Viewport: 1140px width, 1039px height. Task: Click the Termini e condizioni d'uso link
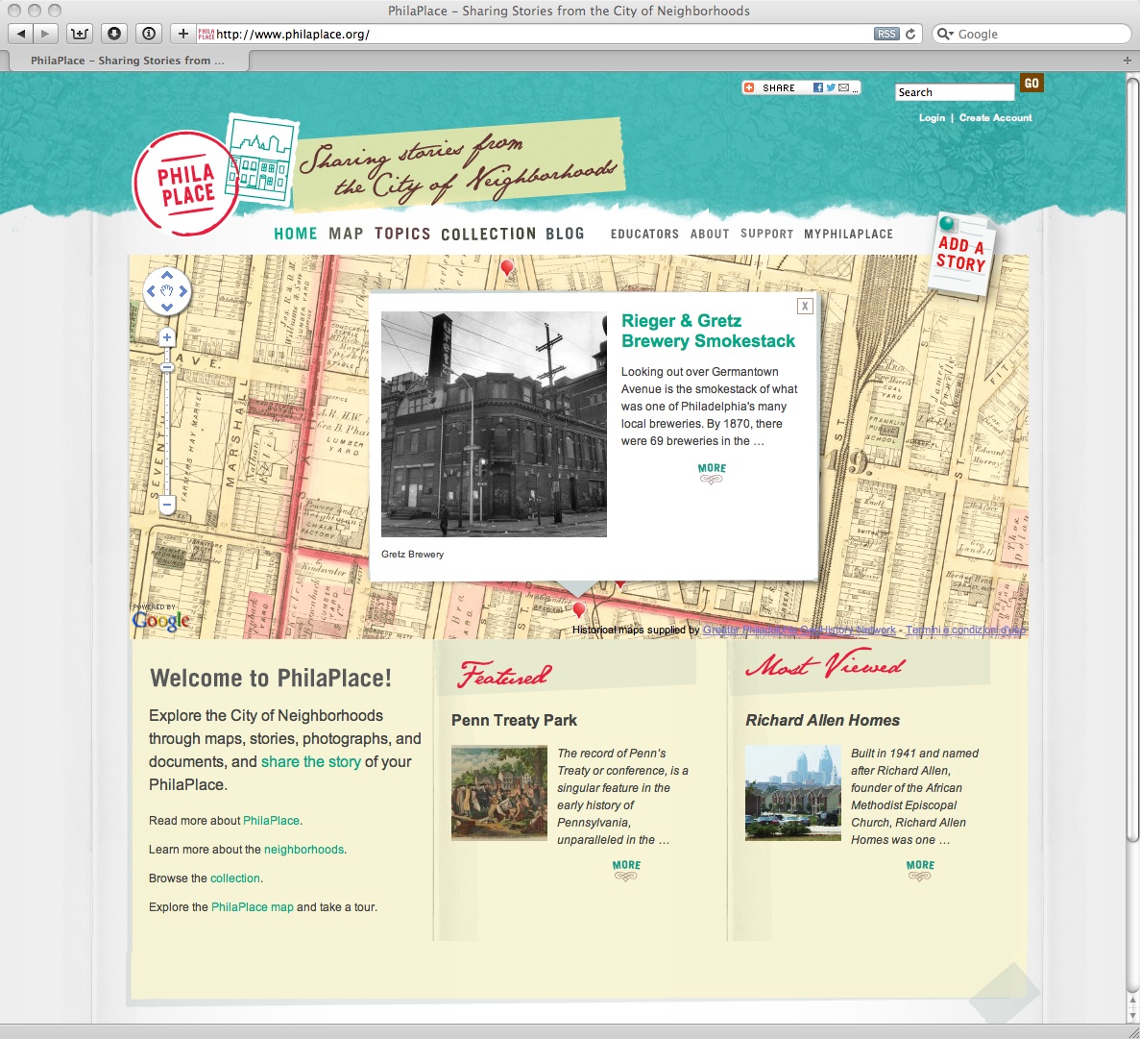965,631
